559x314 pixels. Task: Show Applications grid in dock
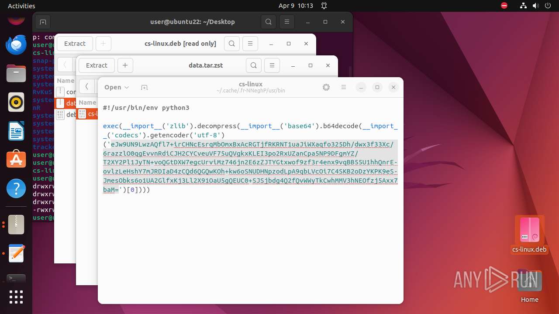16,297
